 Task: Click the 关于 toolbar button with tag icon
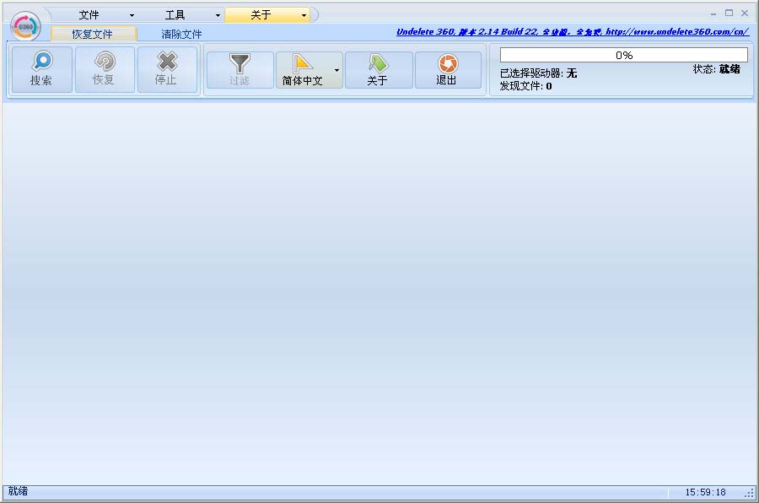click(378, 70)
